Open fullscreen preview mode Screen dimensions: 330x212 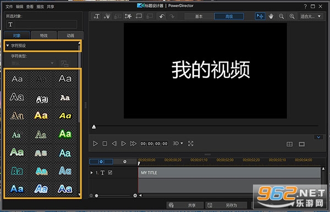[x=191, y=144]
